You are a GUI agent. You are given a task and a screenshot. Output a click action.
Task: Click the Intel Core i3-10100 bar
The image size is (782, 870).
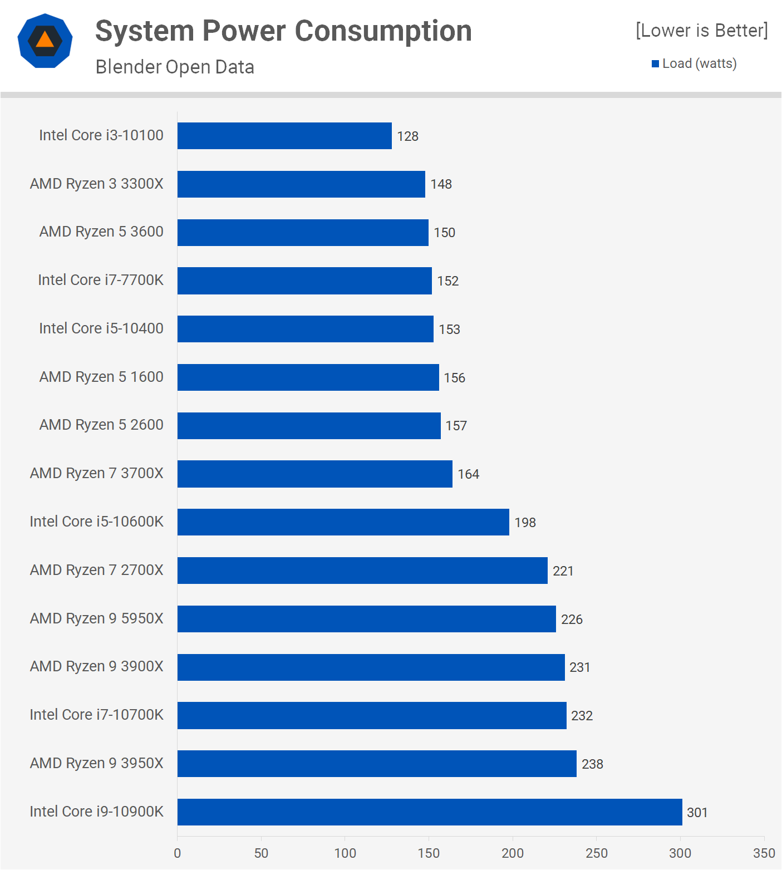pos(284,136)
